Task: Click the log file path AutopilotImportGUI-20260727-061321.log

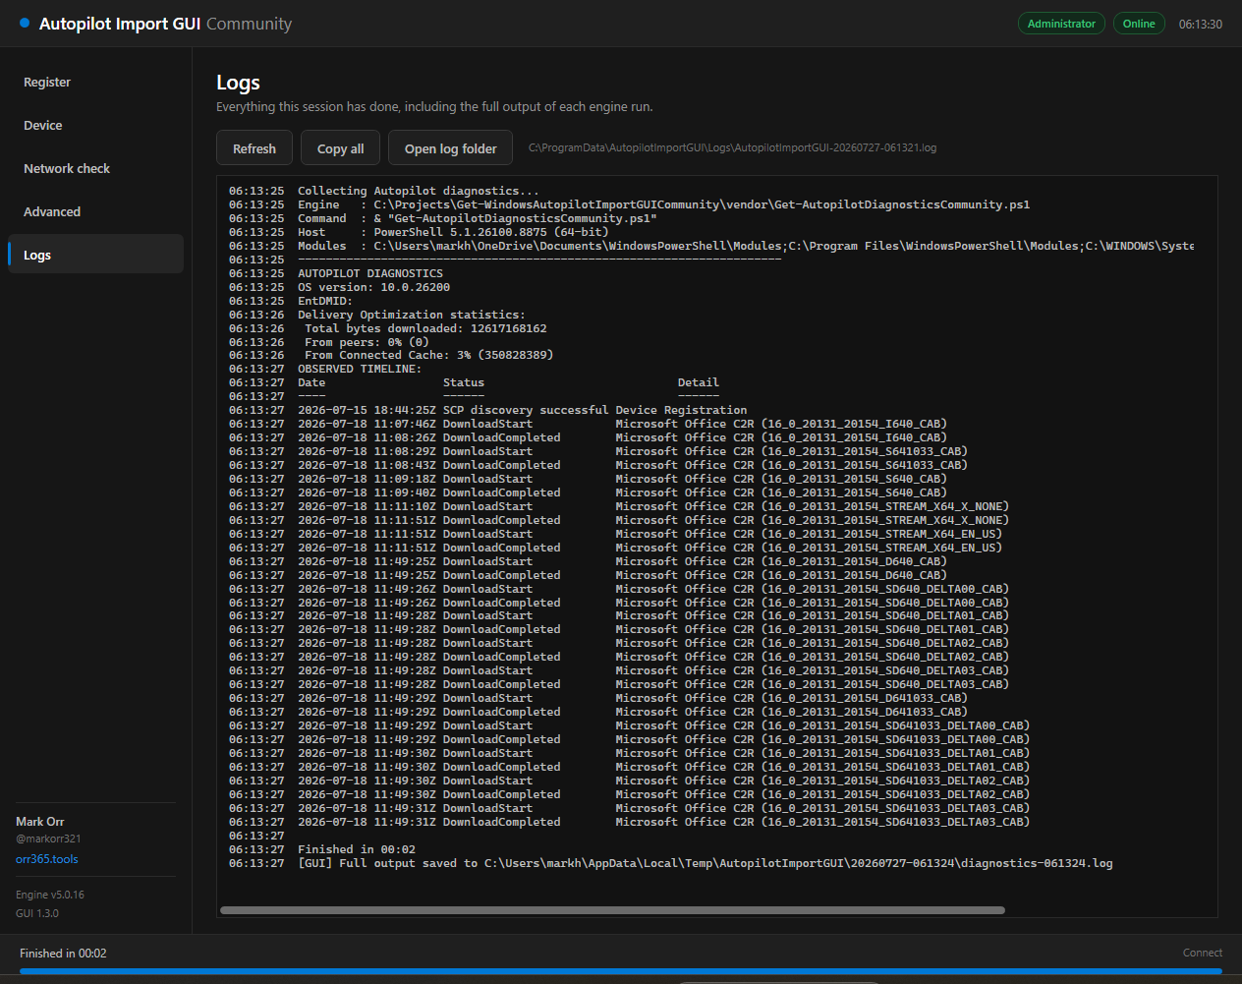Action: pyautogui.click(x=732, y=147)
